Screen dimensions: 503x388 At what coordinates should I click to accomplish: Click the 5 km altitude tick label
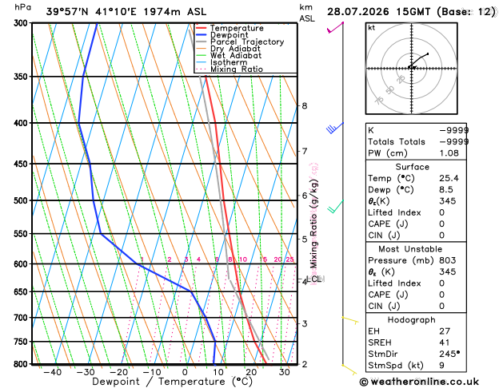305,240
